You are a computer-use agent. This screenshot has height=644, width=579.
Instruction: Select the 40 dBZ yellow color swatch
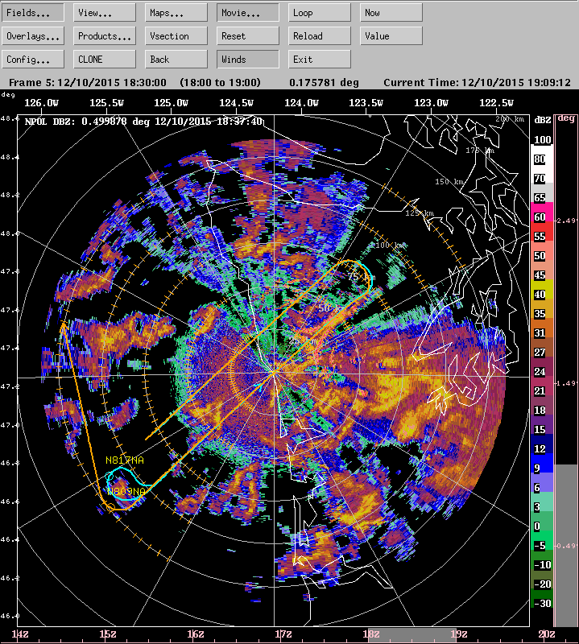(542, 290)
